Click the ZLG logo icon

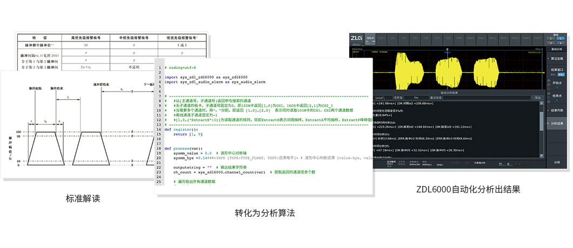pos(356,38)
